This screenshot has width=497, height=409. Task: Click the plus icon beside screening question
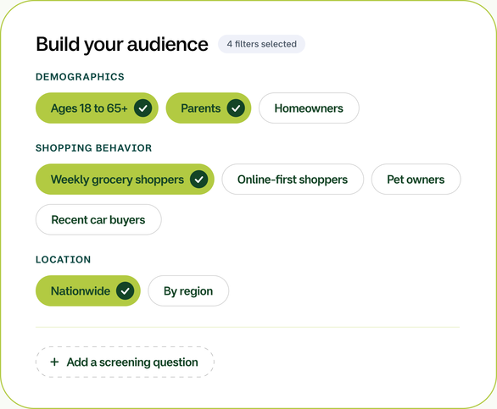tap(54, 362)
